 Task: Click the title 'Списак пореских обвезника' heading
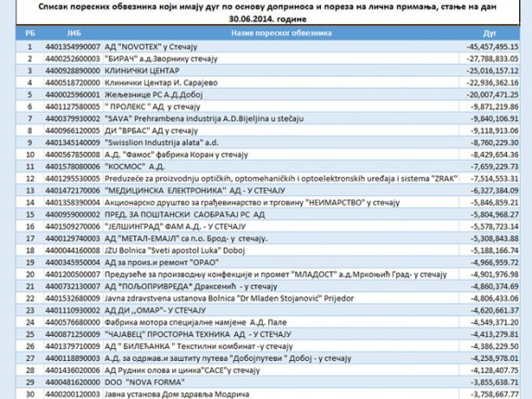click(267, 13)
